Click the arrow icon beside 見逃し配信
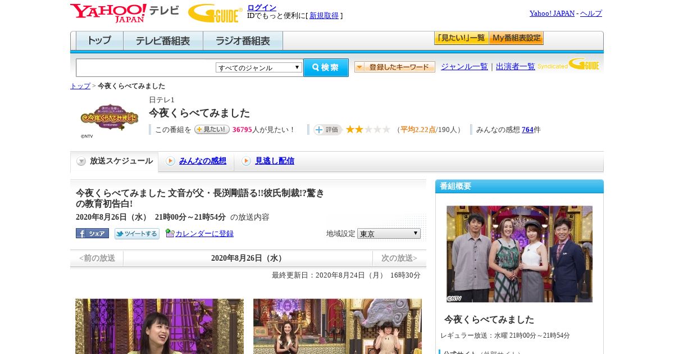The image size is (674, 354). tap(246, 161)
